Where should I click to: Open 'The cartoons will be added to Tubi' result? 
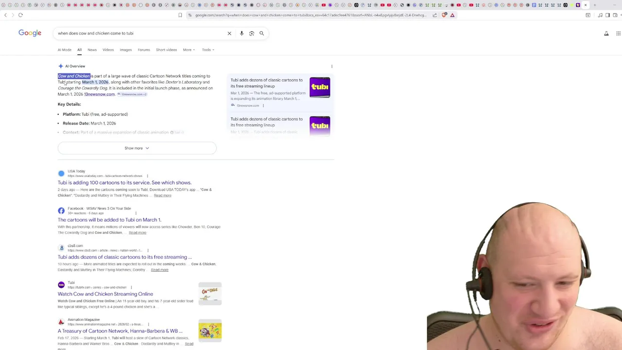pyautogui.click(x=109, y=220)
